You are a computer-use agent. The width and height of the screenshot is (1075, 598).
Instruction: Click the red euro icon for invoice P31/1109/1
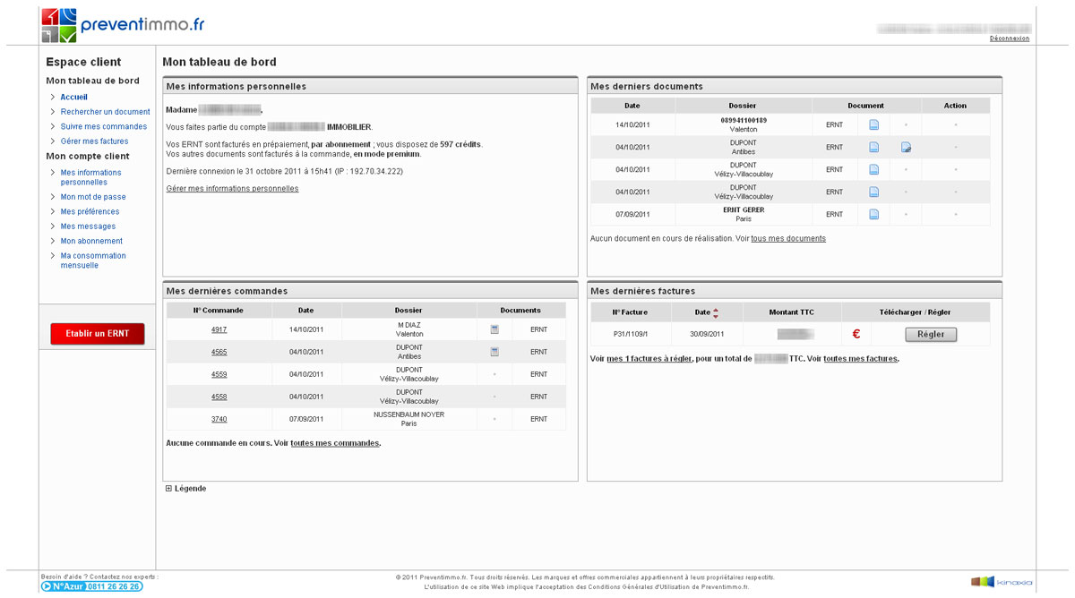tap(856, 334)
